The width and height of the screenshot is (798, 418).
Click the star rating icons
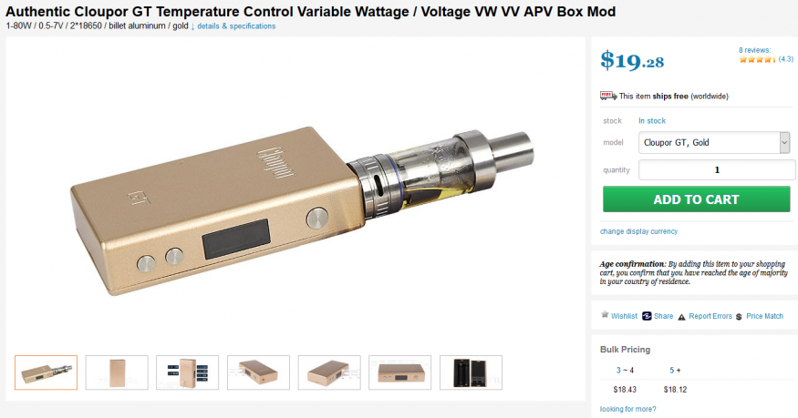[x=757, y=59]
